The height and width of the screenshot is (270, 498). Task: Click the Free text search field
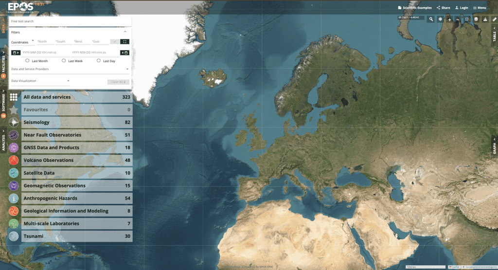[70, 21]
